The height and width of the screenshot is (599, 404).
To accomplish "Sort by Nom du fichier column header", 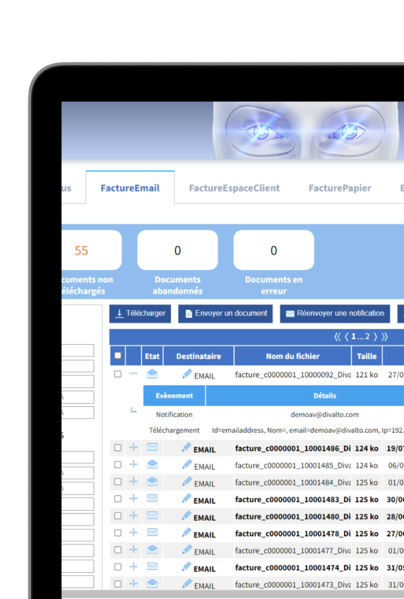I will (292, 356).
